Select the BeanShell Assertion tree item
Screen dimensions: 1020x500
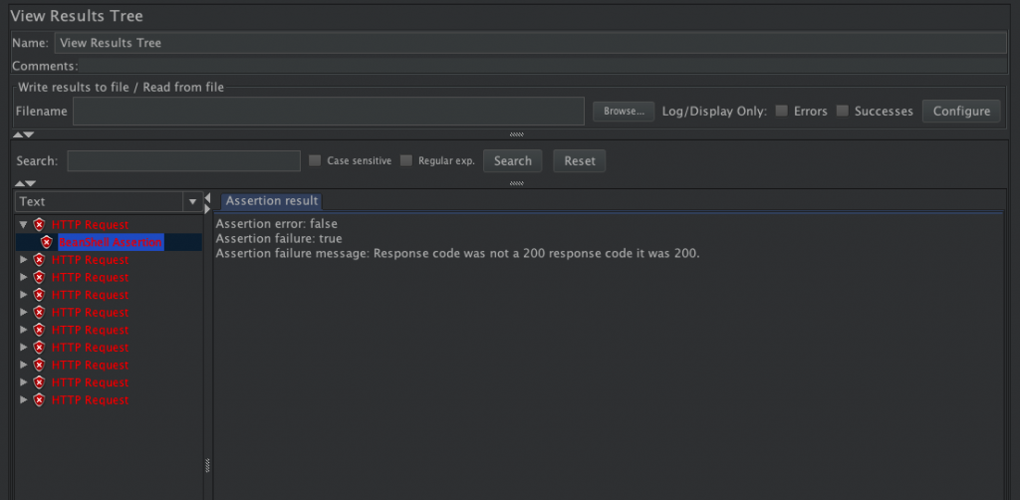(110, 242)
